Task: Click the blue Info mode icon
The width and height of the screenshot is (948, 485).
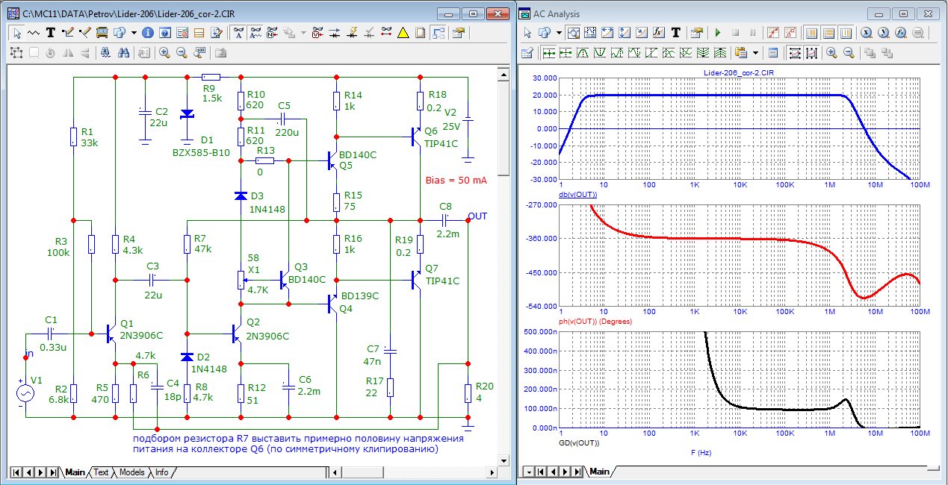Action: [x=147, y=32]
